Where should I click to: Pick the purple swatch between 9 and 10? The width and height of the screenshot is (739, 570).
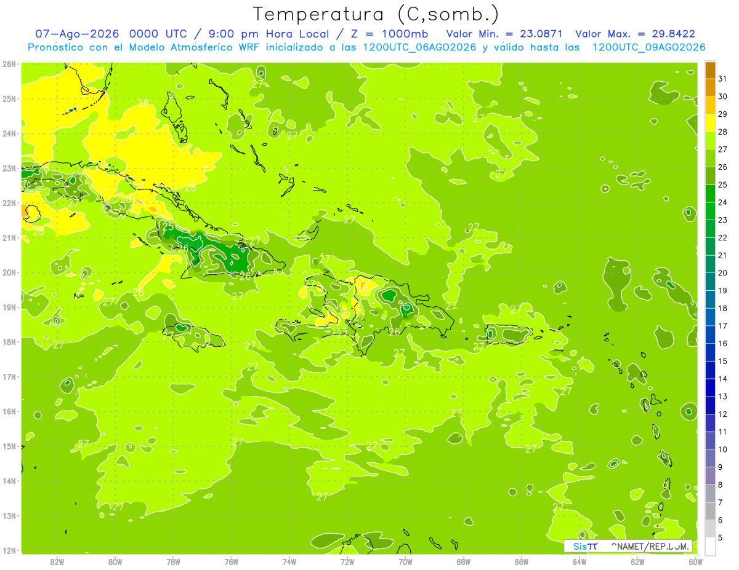[x=710, y=457]
